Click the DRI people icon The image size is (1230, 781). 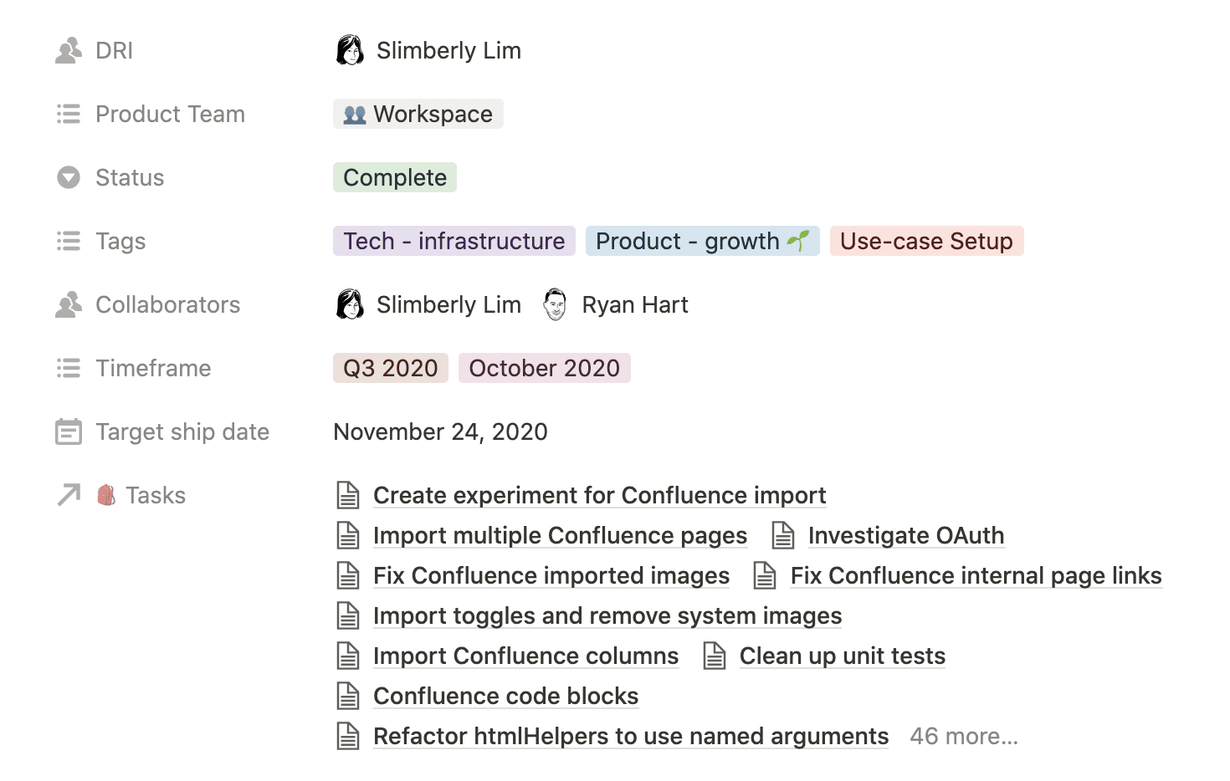[x=68, y=50]
